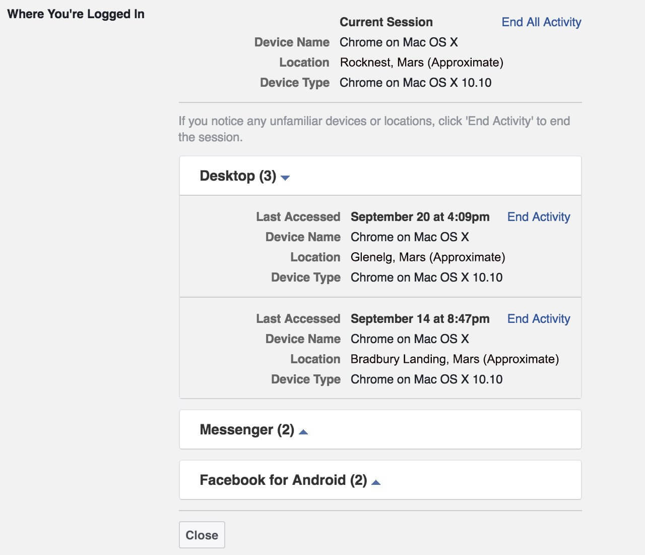Click the September 14 at 8:47pm timestamp
Viewport: 645px width, 555px height.
click(420, 319)
